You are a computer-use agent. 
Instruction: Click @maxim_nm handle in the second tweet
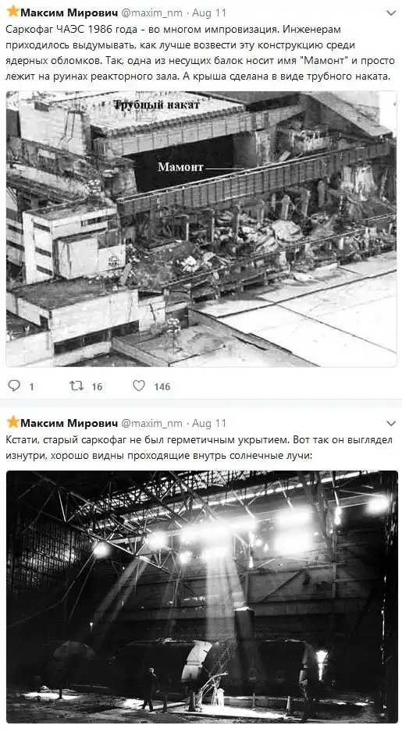point(151,424)
